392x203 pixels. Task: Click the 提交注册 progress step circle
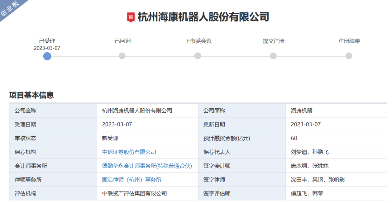[x=273, y=56]
